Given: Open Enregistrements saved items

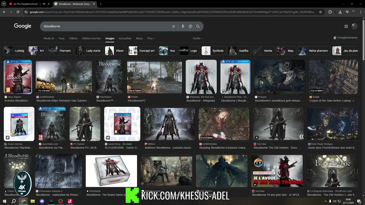Looking at the screenshot, I should point(345,38).
